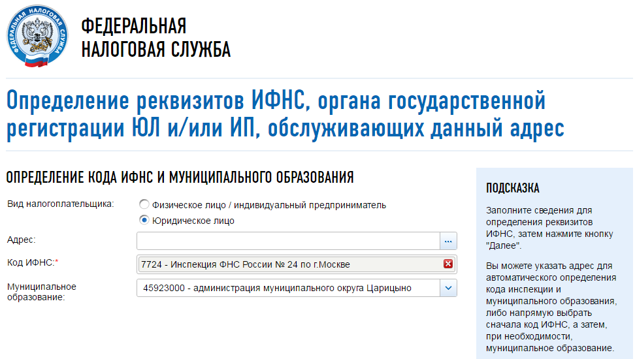Expand the Муниципальное образование dropdown arrow
Screen dimensions: 635x359
coord(448,288)
